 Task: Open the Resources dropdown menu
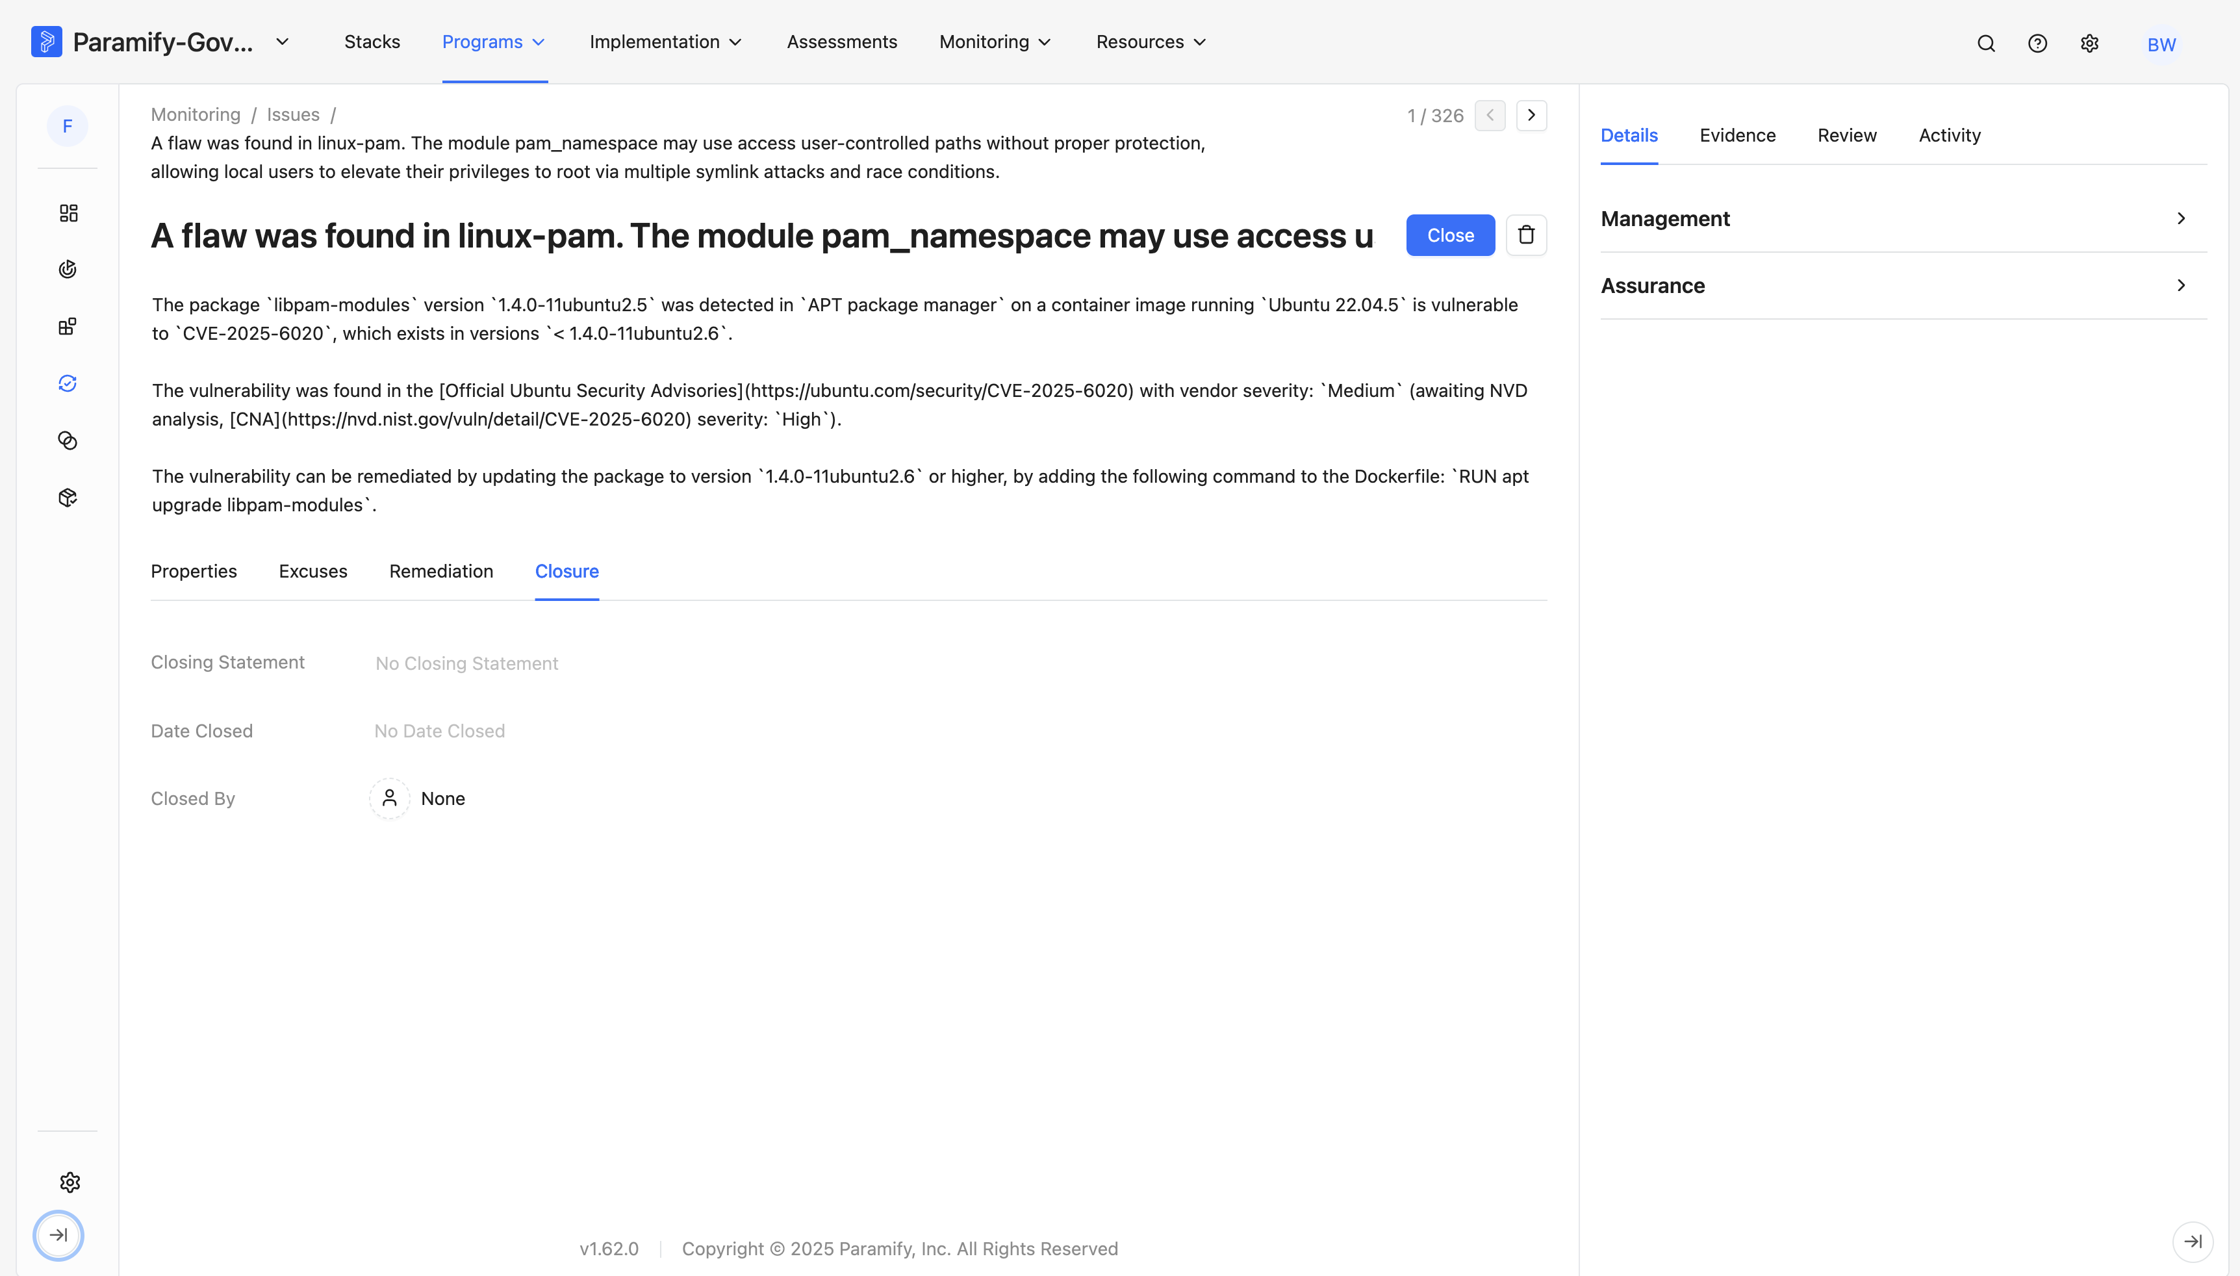(1151, 41)
